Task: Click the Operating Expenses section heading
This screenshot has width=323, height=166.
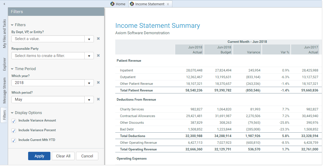Action: click(x=132, y=158)
